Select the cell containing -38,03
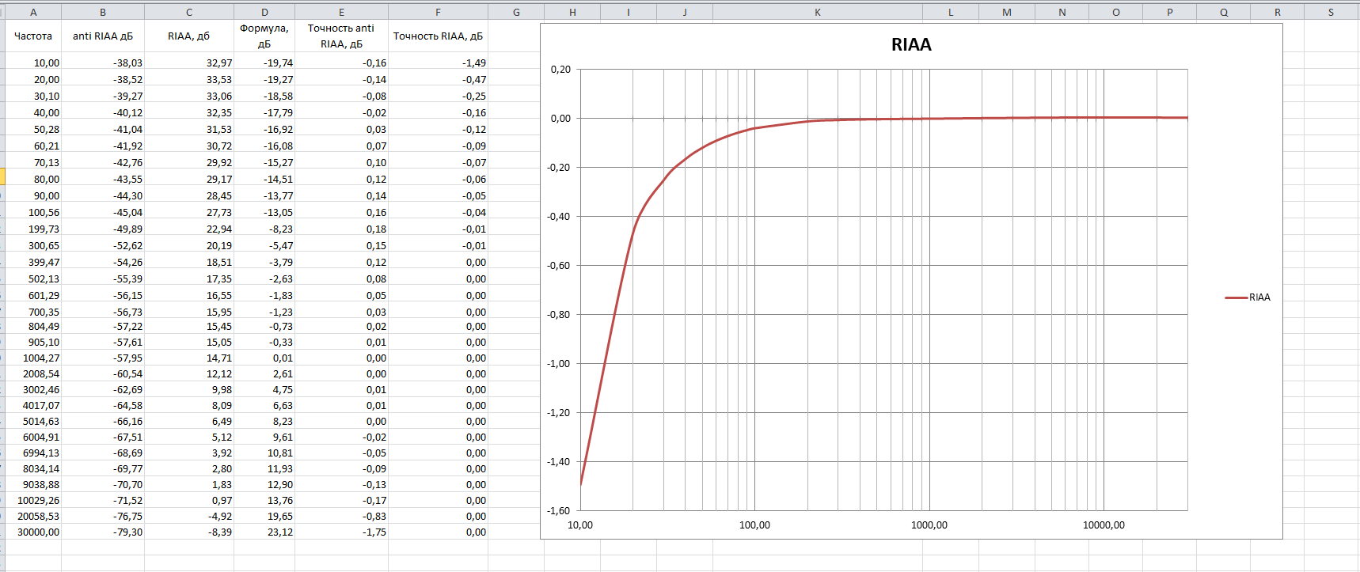Image resolution: width=1360 pixels, height=572 pixels. (127, 63)
